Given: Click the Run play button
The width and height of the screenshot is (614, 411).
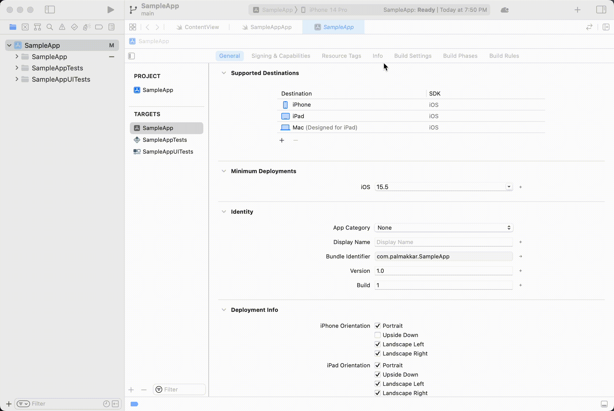Looking at the screenshot, I should [111, 10].
